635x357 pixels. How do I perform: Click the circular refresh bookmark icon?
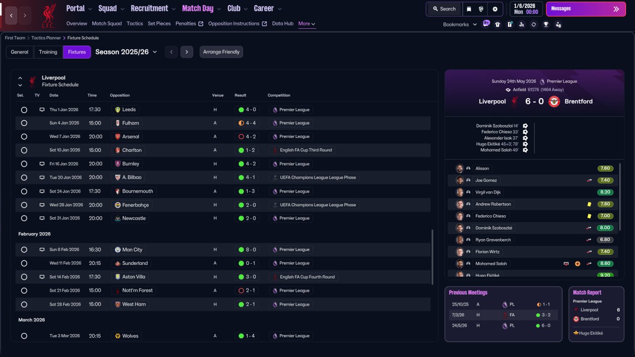[534, 24]
